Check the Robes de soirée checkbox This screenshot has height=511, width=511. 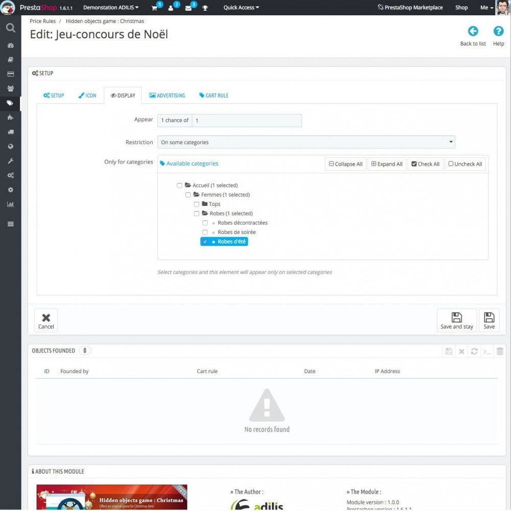pos(205,233)
